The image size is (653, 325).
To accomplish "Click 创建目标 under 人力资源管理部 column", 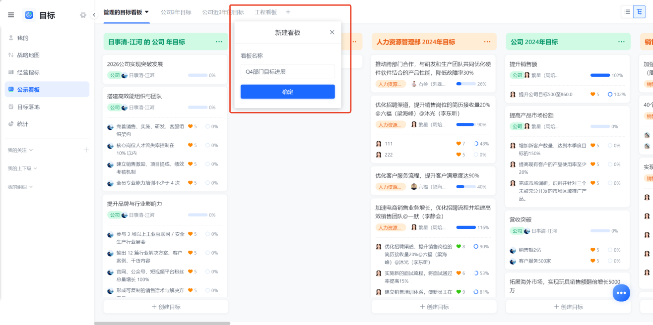I will 434,307.
